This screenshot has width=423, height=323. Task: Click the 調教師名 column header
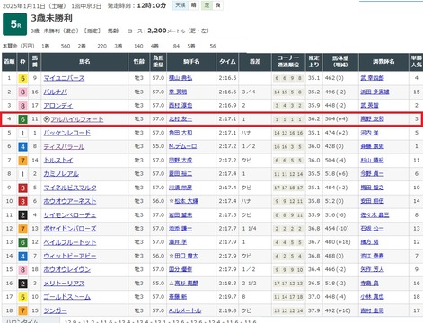[383, 62]
